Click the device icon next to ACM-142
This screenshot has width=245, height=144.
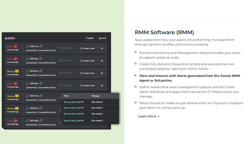pyautogui.click(x=27, y=46)
